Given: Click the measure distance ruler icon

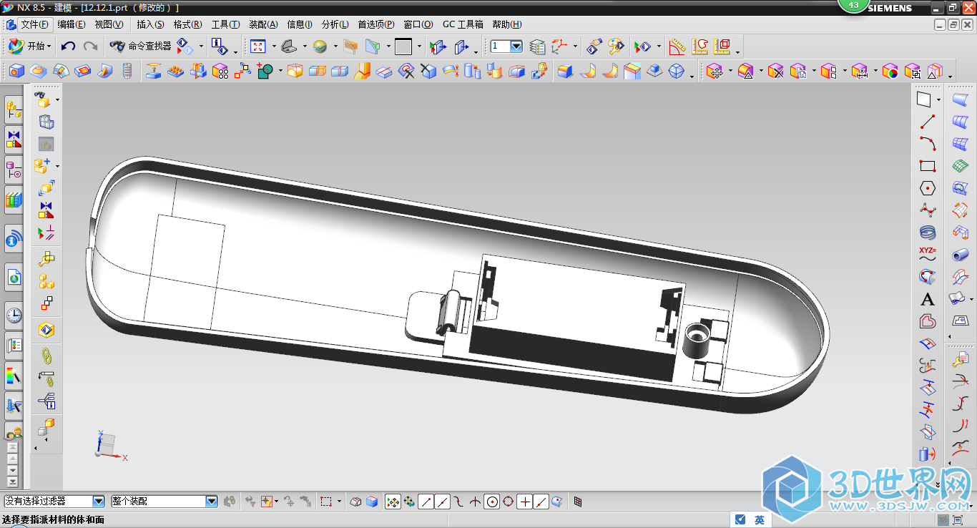Looking at the screenshot, I should [x=677, y=47].
